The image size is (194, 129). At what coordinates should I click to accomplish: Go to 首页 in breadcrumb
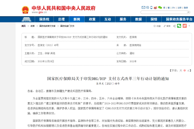[24, 26]
